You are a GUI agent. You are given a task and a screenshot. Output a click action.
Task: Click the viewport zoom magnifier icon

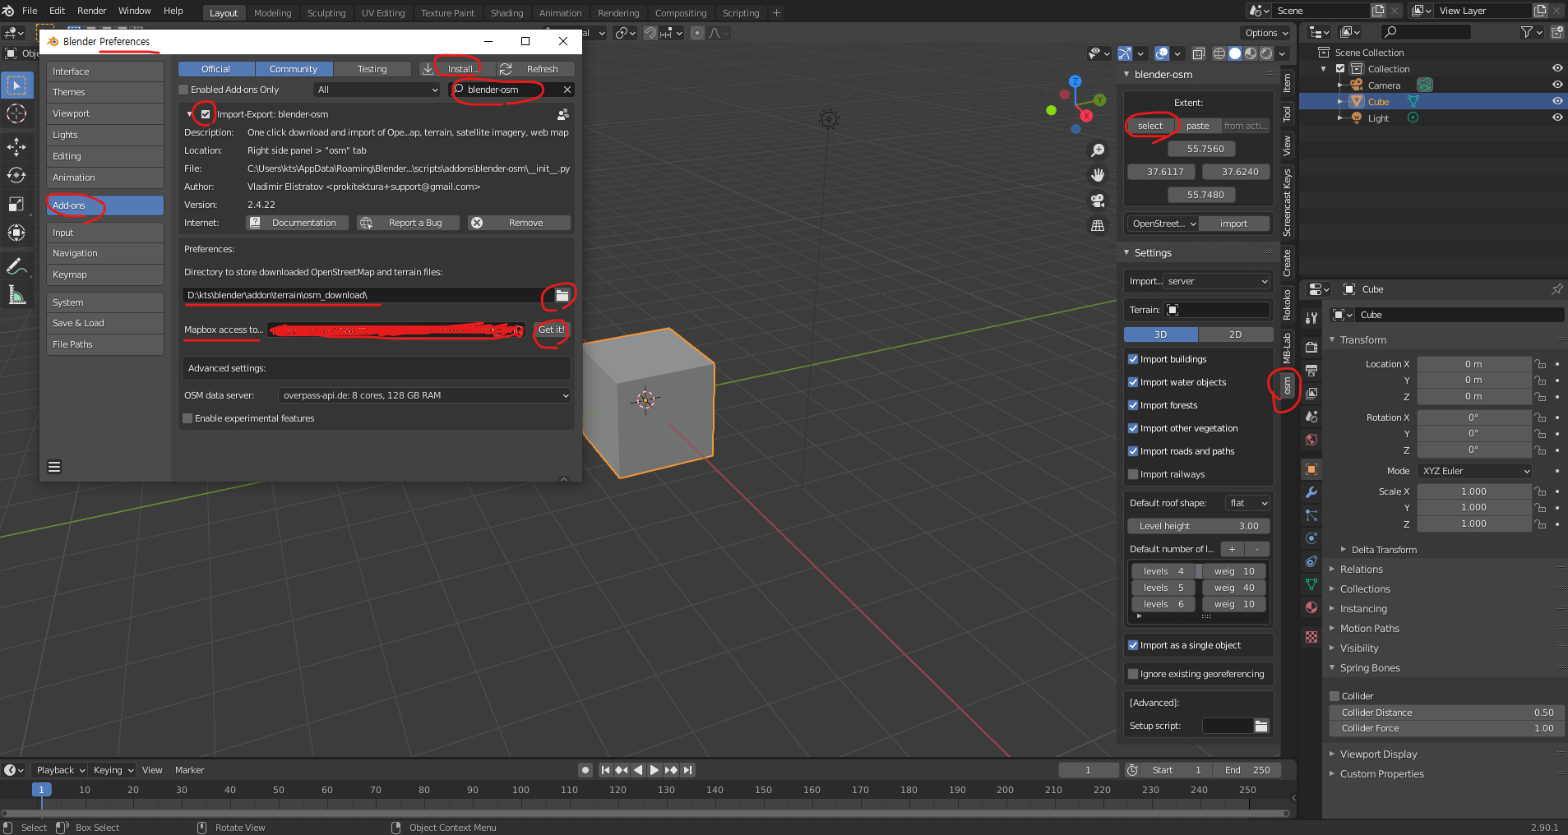click(1098, 150)
